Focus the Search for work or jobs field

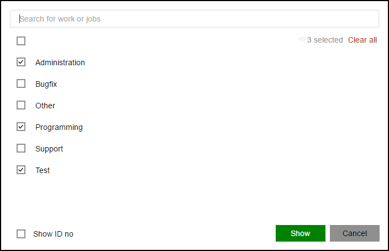[195, 19]
